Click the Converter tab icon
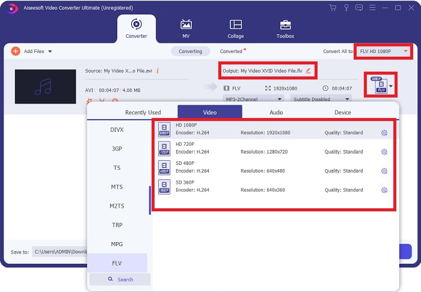 [137, 24]
